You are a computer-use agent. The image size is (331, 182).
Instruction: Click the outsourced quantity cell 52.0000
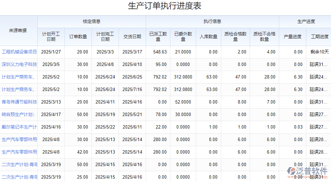click(183, 102)
